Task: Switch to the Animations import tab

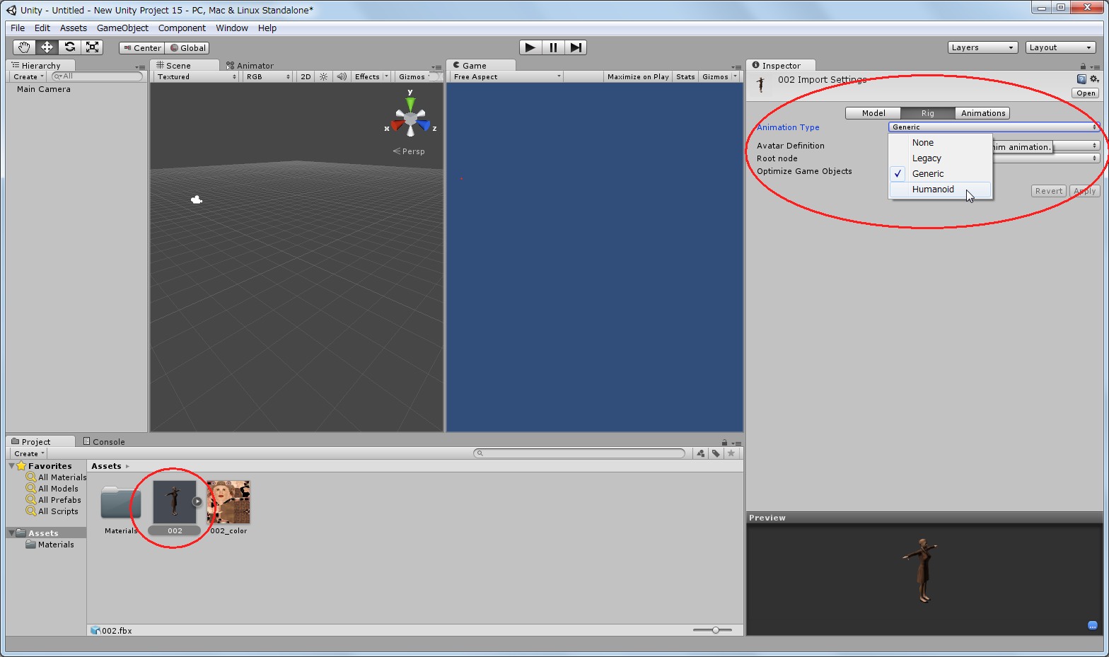Action: (x=983, y=113)
